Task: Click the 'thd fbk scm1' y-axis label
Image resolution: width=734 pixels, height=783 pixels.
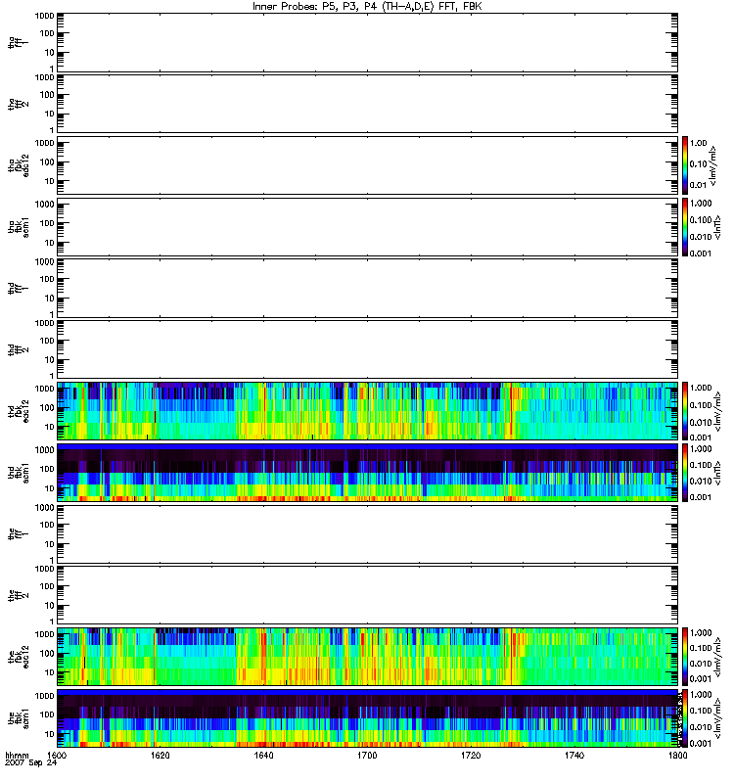Action: pos(19,473)
